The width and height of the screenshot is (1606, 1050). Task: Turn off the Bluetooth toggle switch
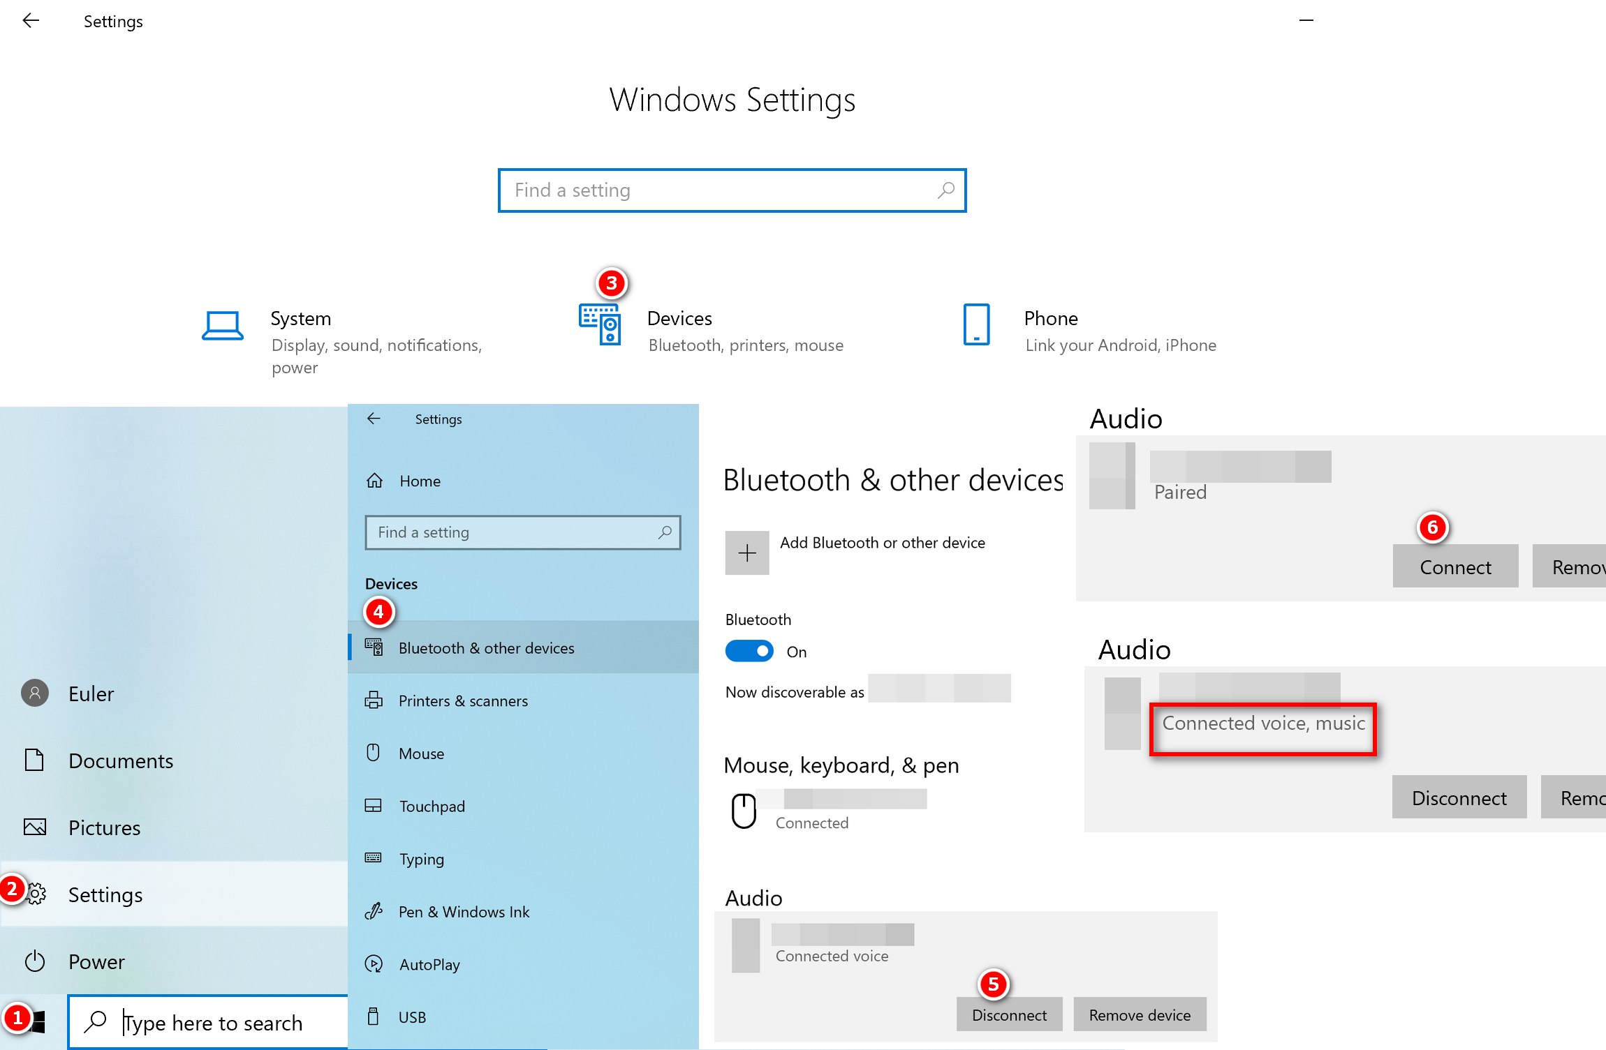tap(749, 651)
